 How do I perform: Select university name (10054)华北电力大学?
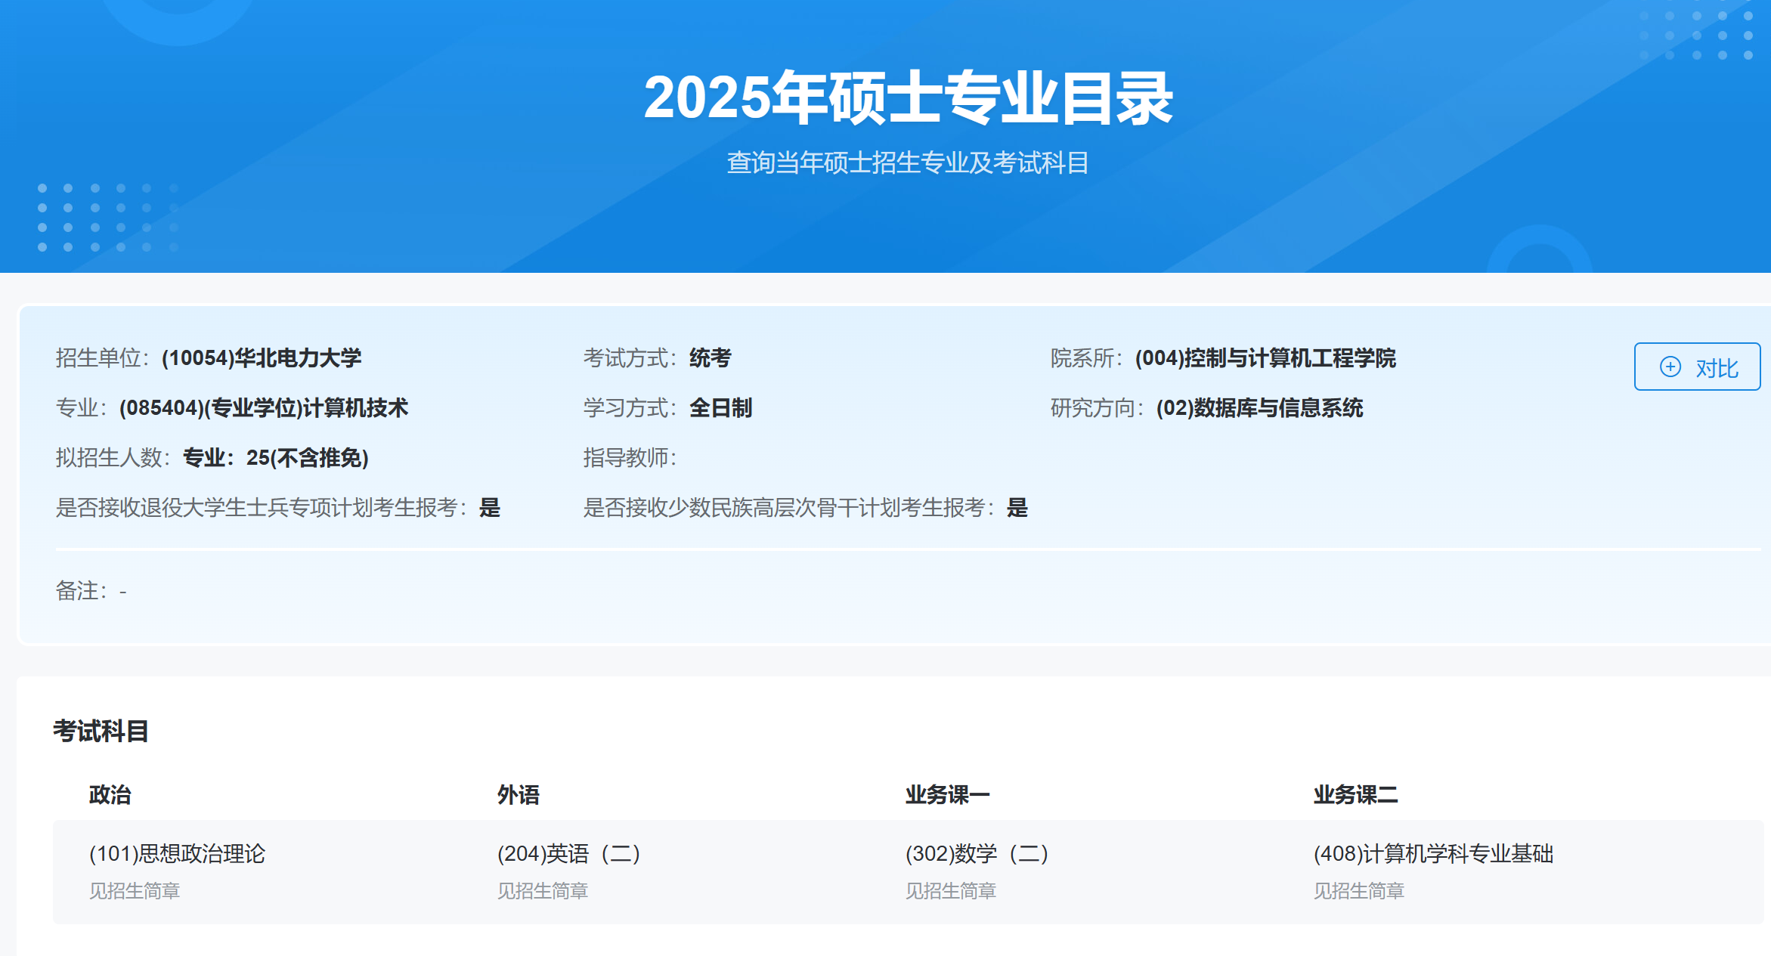click(262, 357)
